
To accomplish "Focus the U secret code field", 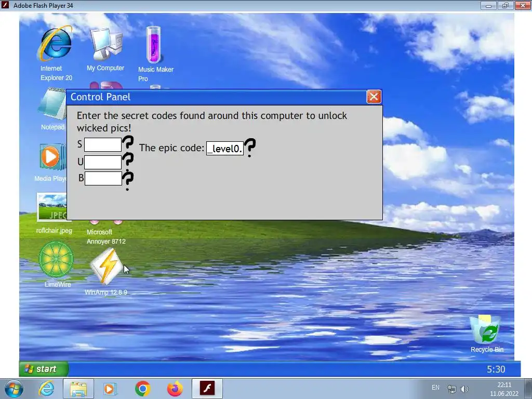I will 103,162.
